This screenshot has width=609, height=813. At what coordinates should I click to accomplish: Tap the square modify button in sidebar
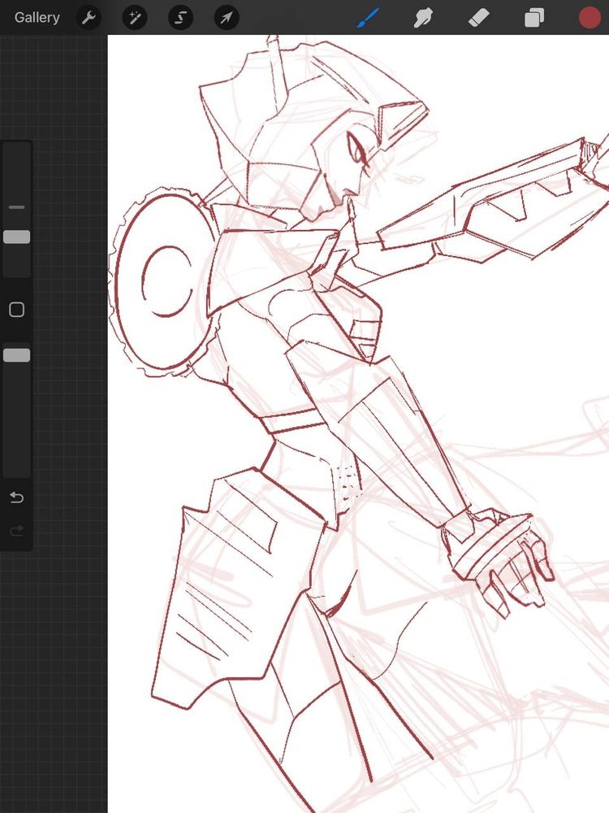[16, 310]
